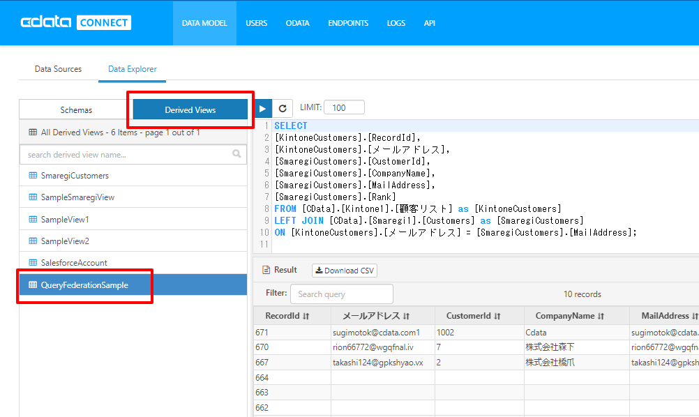Click the table icon next to SmaregiCustomers
Image resolution: width=699 pixels, height=417 pixels.
click(x=33, y=176)
